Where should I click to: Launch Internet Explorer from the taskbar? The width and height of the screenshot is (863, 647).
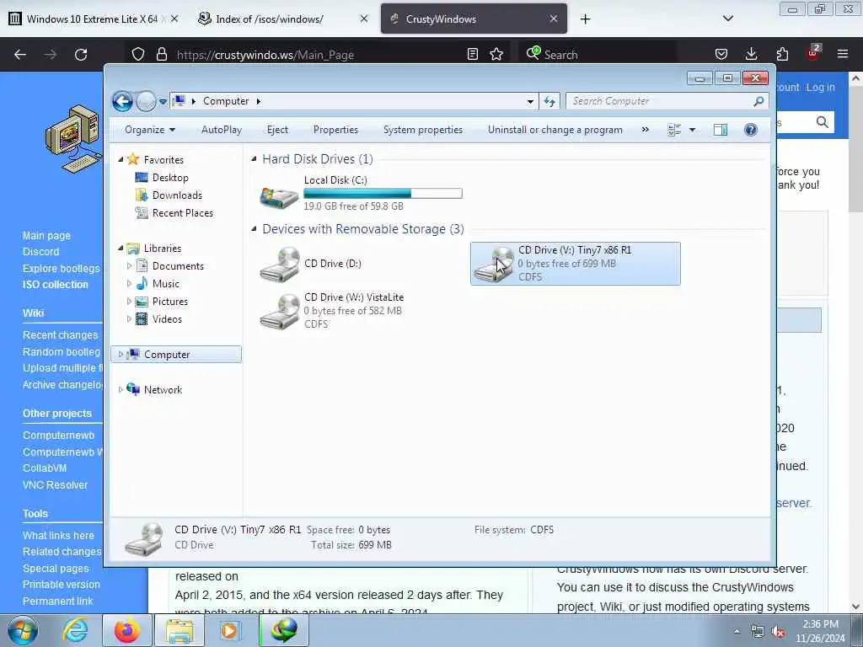click(x=75, y=630)
